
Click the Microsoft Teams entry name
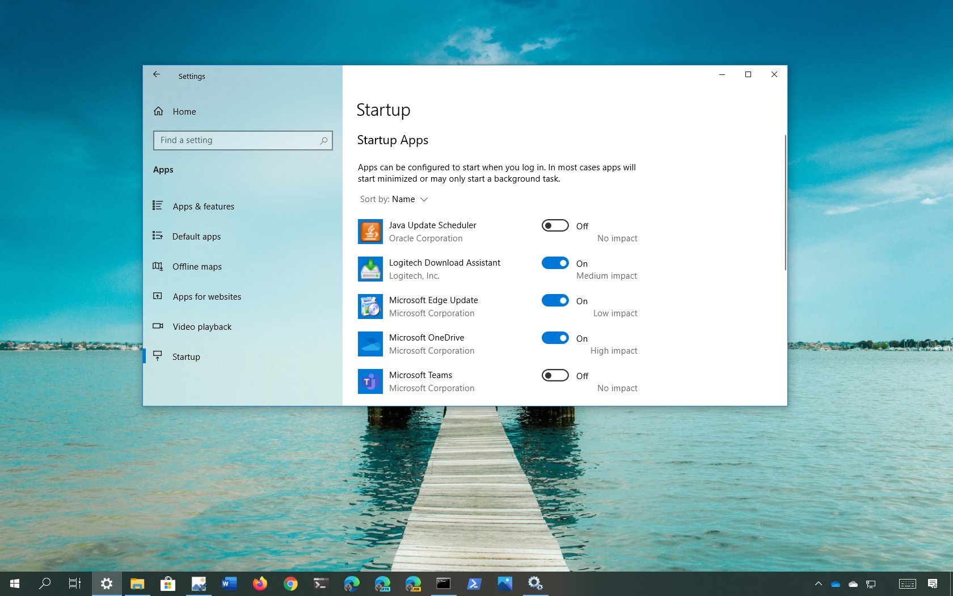[x=420, y=375]
